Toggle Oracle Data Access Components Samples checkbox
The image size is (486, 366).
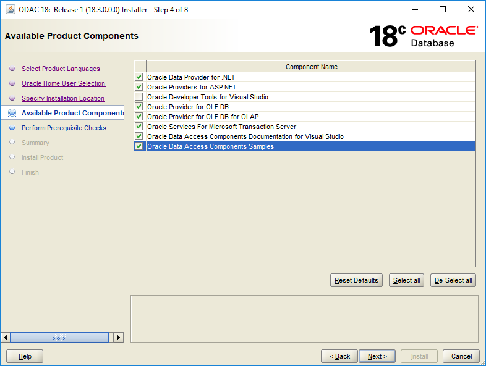[x=139, y=146]
